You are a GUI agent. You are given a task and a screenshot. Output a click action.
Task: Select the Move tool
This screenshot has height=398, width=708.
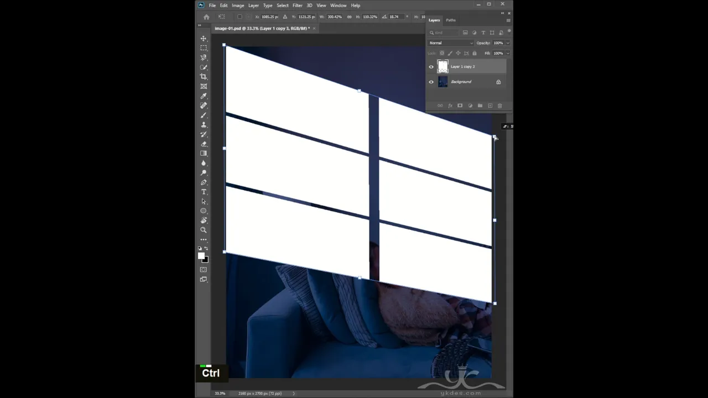click(204, 38)
